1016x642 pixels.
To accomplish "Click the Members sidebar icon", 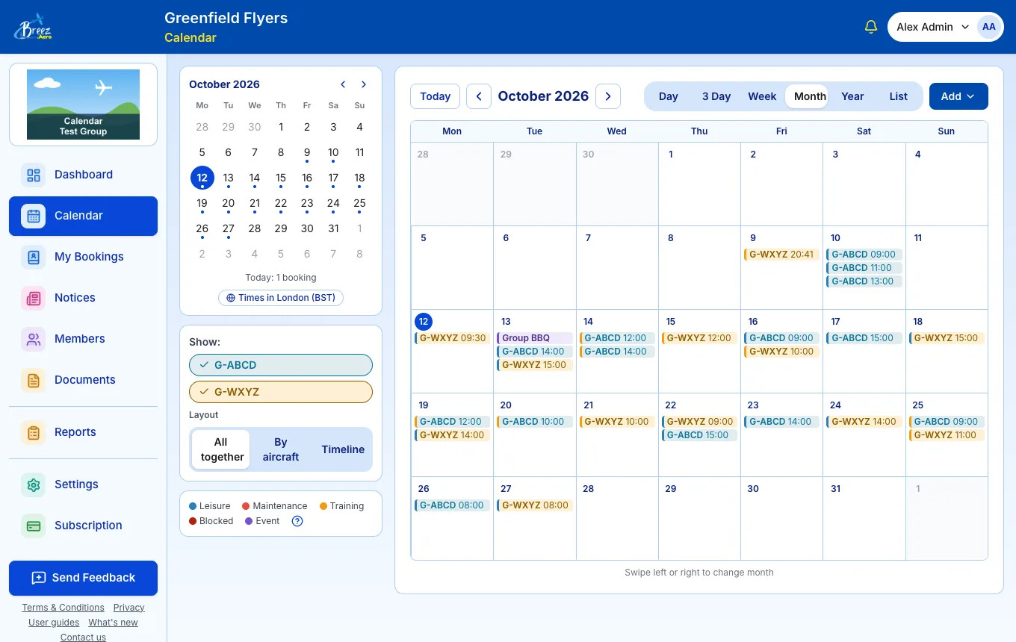I will coord(34,339).
